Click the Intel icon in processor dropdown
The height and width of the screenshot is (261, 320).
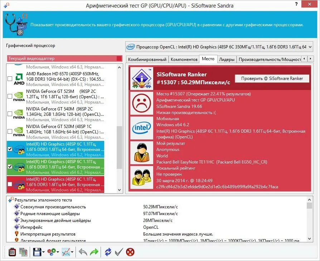pos(131,47)
